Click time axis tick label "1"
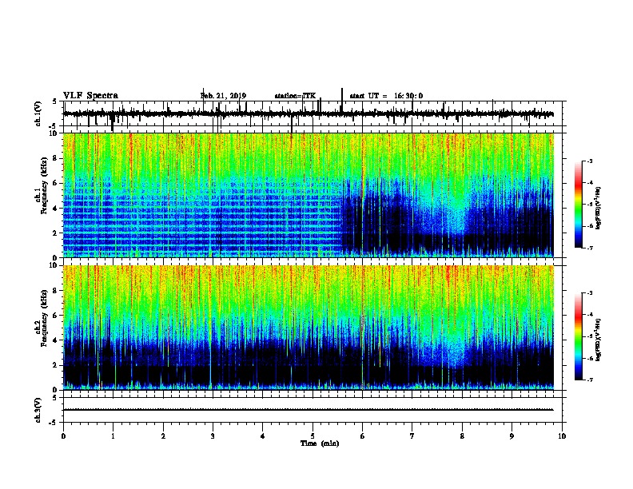The width and height of the screenshot is (633, 489). pyautogui.click(x=113, y=436)
